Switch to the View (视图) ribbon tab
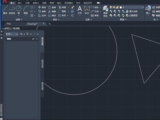The width and height of the screenshot is (160, 120). 44,3
